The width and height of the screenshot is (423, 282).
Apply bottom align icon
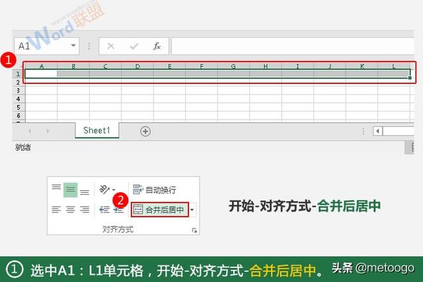(85, 192)
